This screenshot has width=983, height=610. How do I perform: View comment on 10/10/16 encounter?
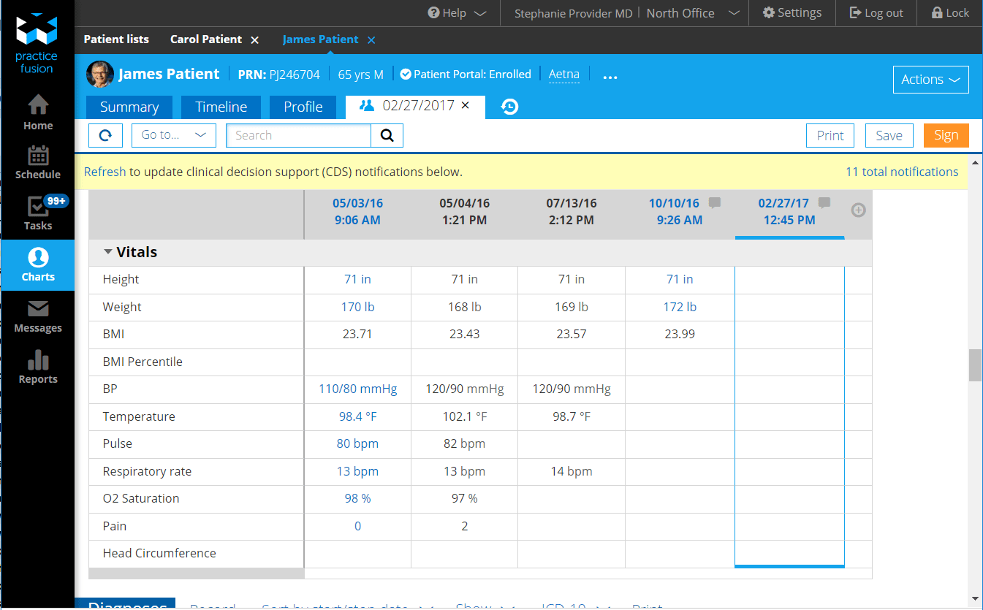point(715,203)
